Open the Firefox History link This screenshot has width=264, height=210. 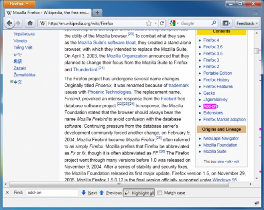pos(216,80)
